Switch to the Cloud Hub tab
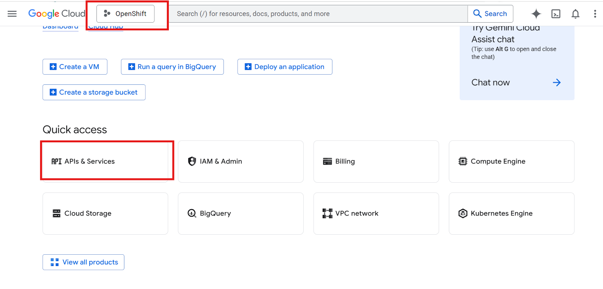This screenshot has width=603, height=289. (106, 28)
